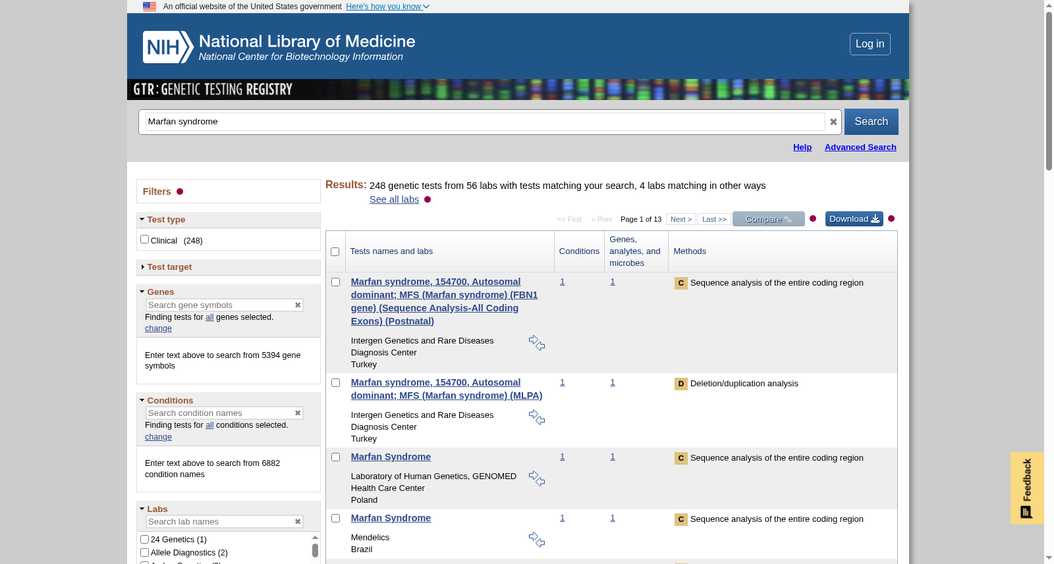
Task: Click the Download button
Action: (x=854, y=219)
